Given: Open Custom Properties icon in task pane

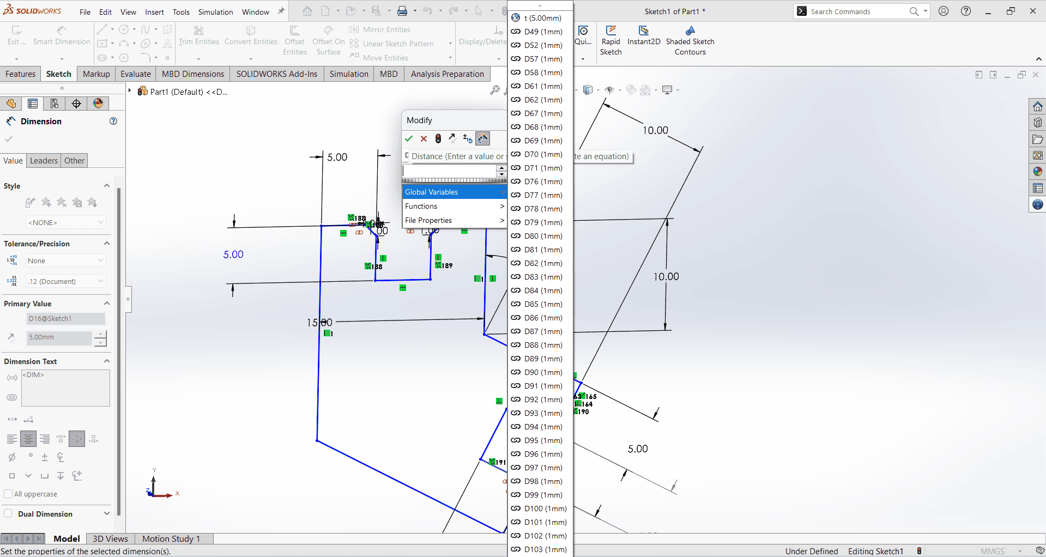Looking at the screenshot, I should pos(1038,188).
